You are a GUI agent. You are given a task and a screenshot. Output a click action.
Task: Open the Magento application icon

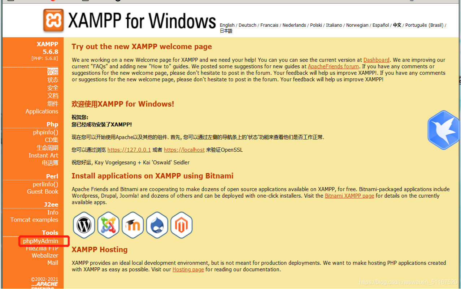[182, 225]
